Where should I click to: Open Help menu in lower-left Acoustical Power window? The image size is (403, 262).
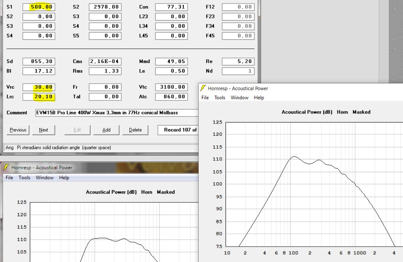coord(64,178)
